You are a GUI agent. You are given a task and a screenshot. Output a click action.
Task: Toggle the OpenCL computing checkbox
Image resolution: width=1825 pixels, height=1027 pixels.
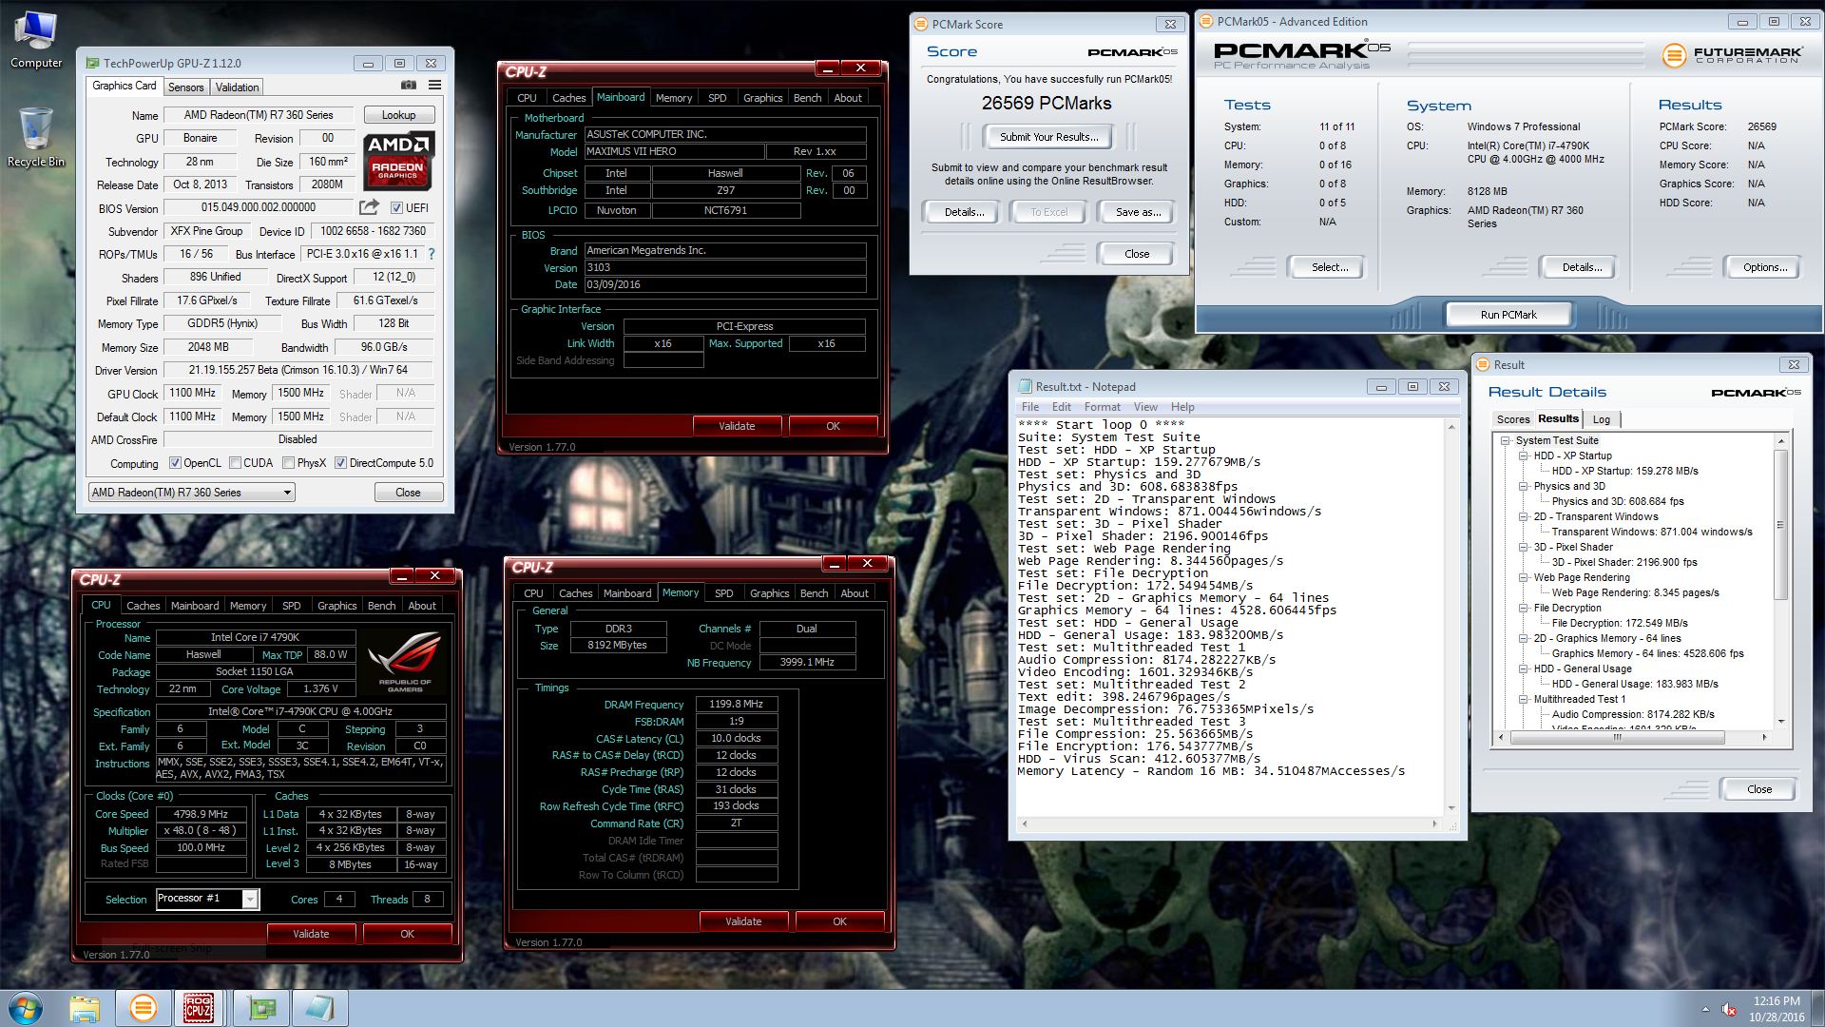pos(175,463)
